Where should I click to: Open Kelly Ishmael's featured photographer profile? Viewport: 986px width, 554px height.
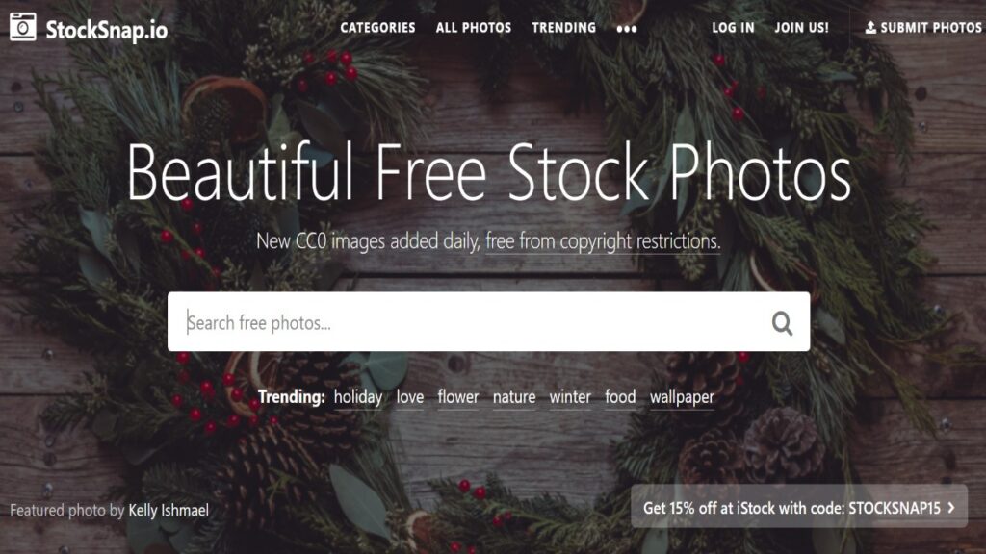pyautogui.click(x=169, y=510)
